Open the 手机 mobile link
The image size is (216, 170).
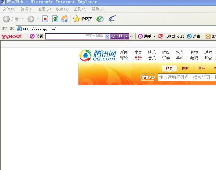point(180,58)
